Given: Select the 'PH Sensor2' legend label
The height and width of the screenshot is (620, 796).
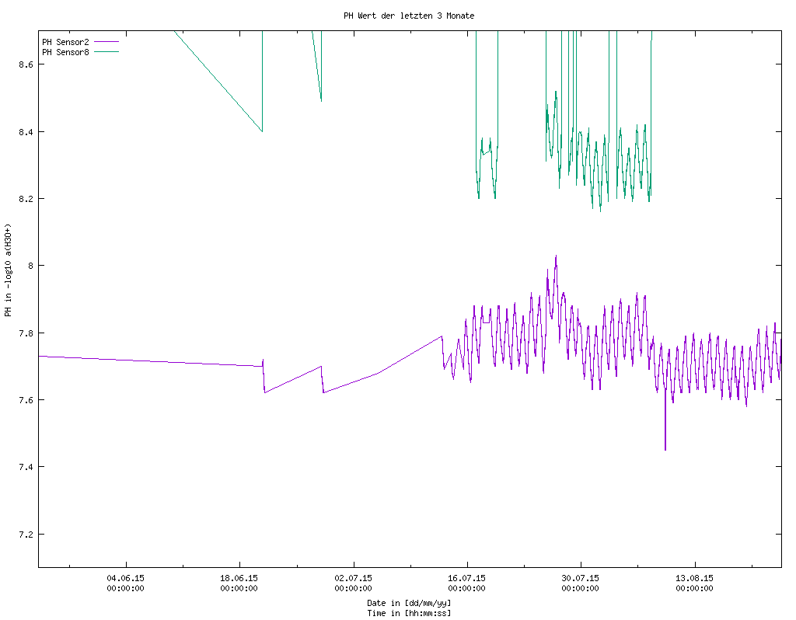Looking at the screenshot, I should pyautogui.click(x=65, y=42).
